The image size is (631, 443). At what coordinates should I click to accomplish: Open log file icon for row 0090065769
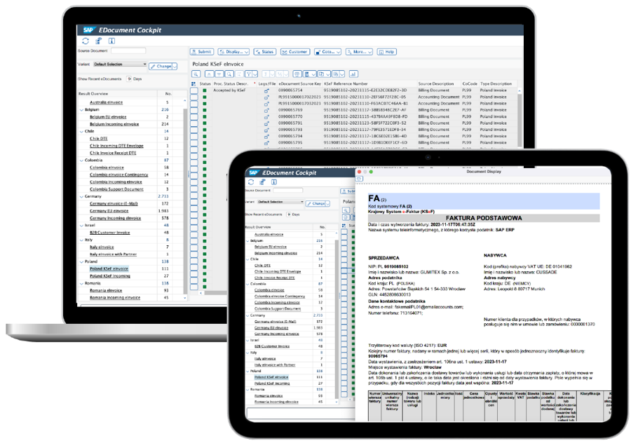(266, 110)
